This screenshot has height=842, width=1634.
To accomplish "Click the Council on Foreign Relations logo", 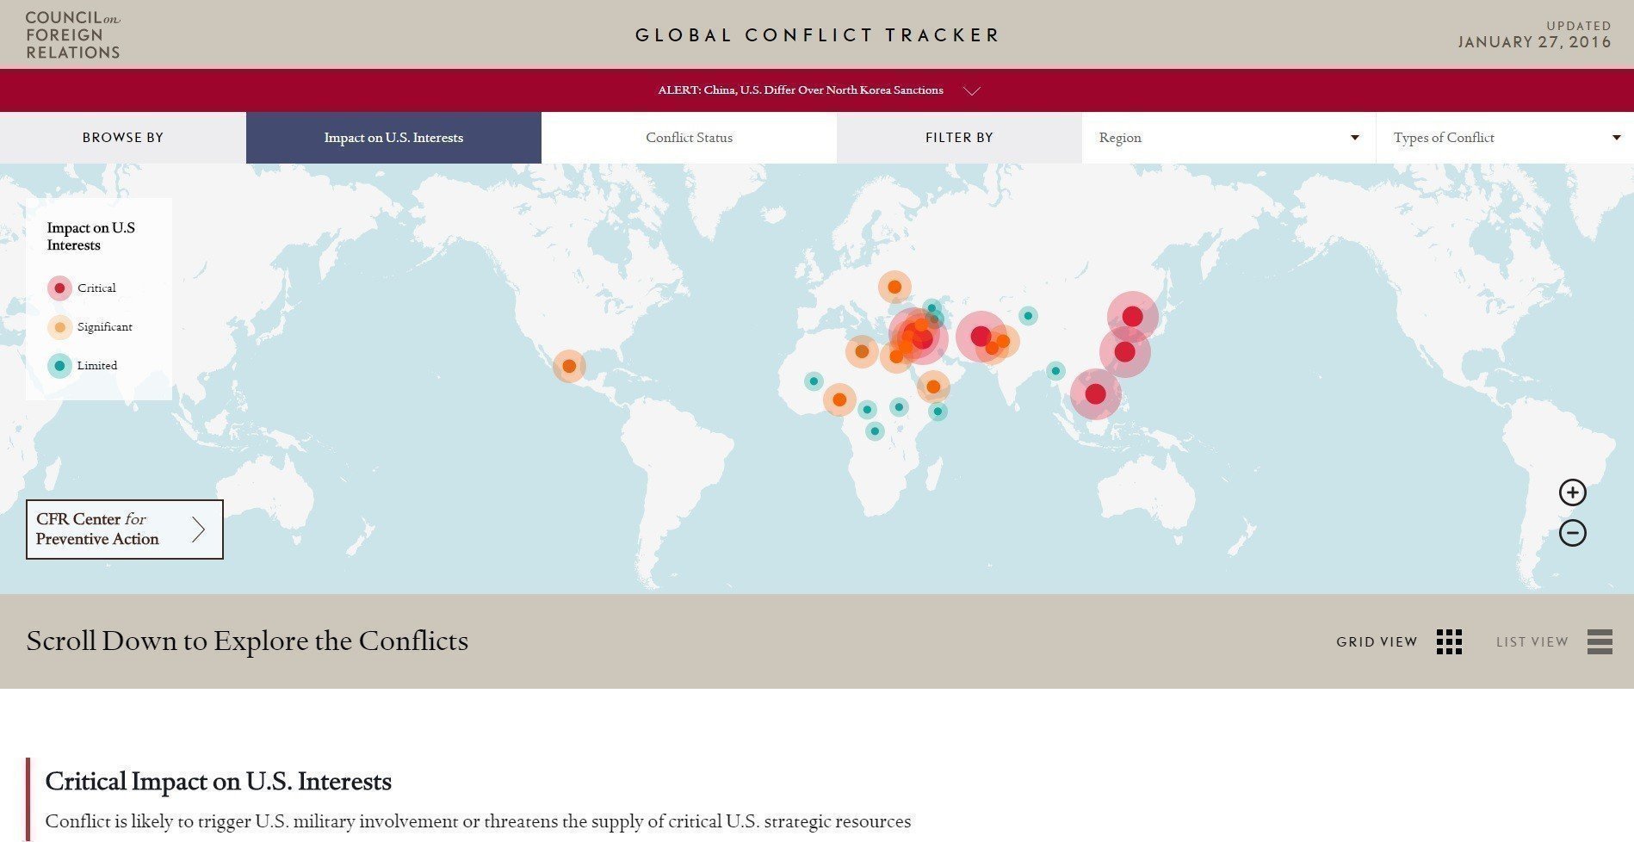I will click(x=72, y=35).
